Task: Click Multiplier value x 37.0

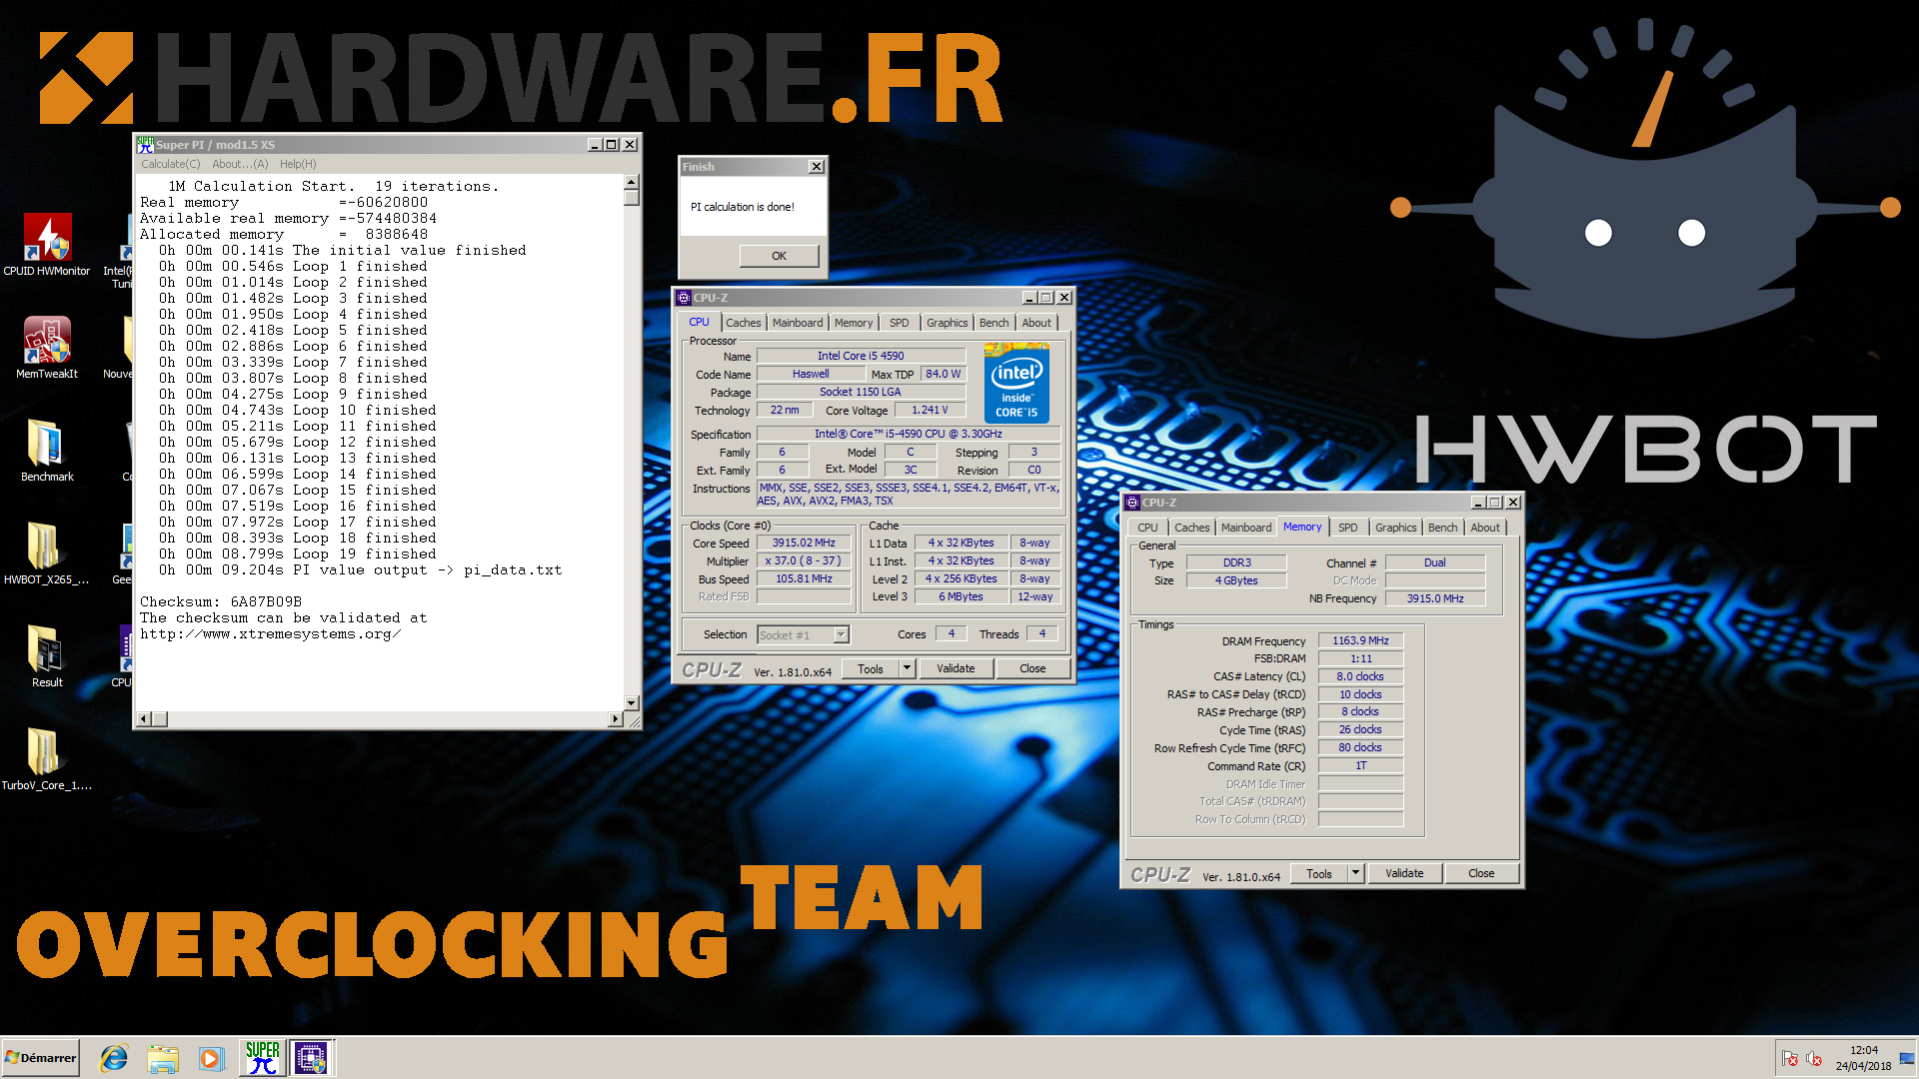Action: click(804, 561)
